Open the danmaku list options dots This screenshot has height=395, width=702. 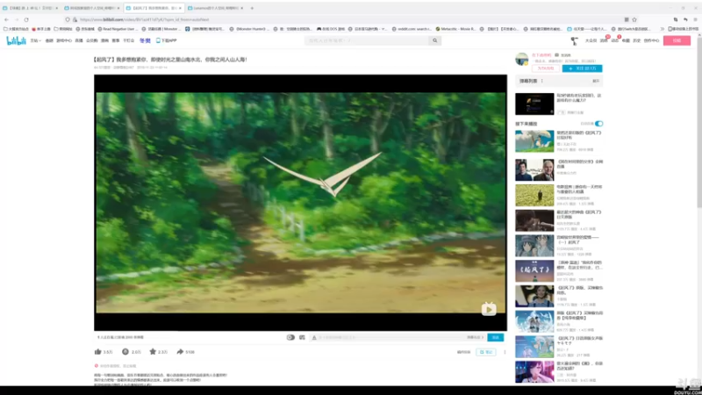(x=542, y=81)
